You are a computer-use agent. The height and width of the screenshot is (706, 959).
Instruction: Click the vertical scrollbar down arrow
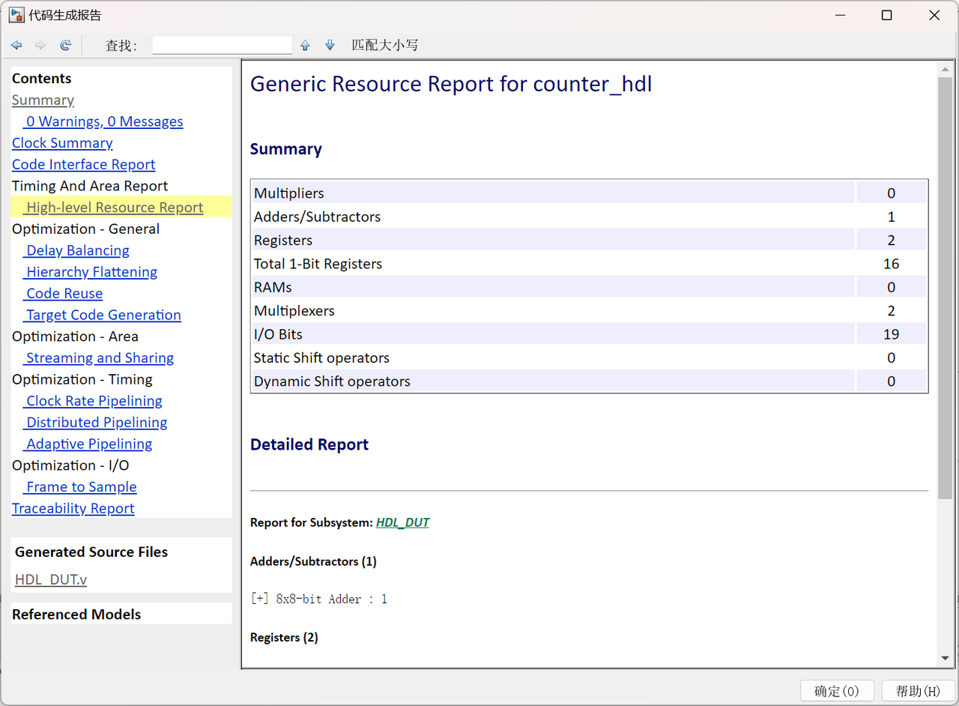[x=945, y=658]
